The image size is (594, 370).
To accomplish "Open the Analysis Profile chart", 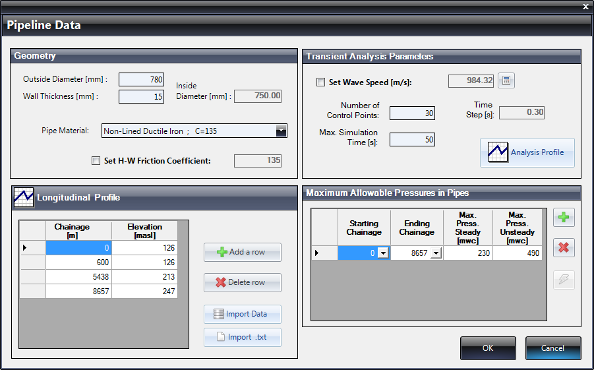I will point(527,152).
